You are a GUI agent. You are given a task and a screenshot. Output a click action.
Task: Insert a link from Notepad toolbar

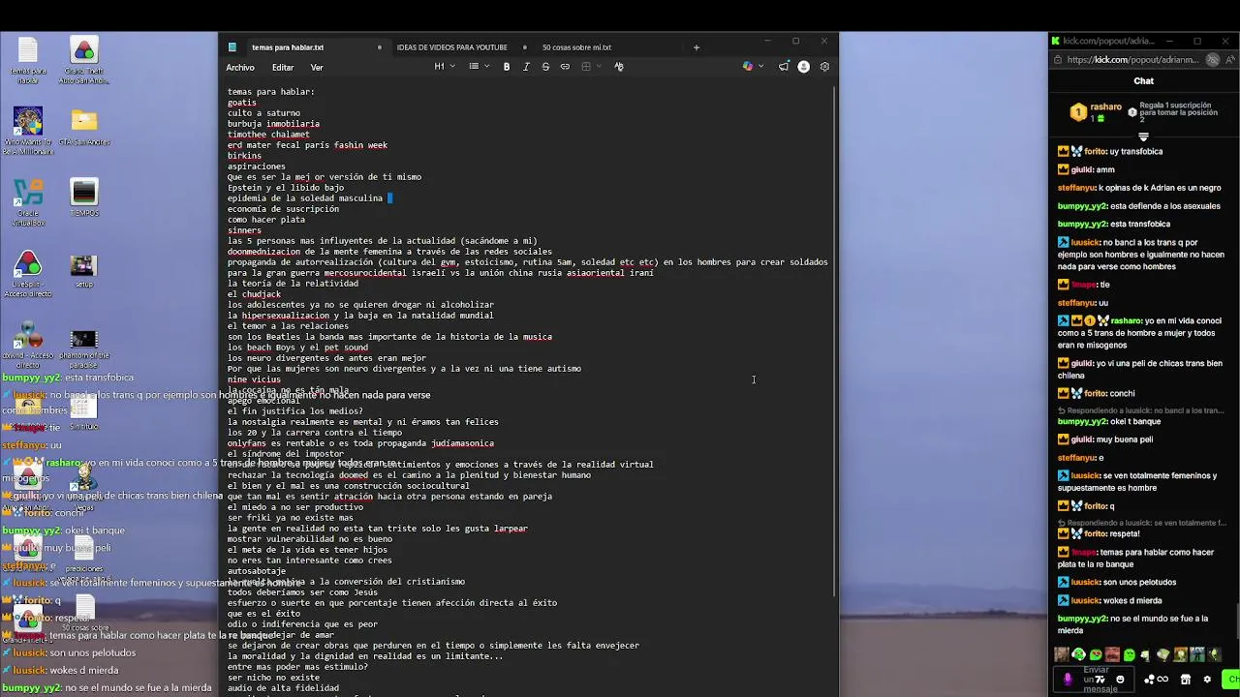tap(565, 67)
